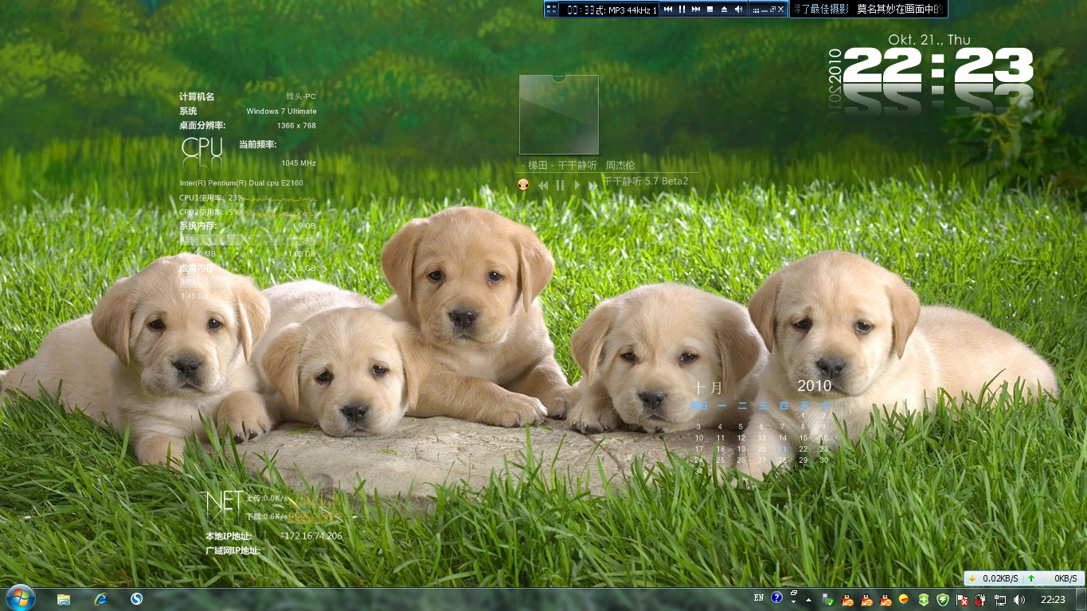Viewport: 1087px width, 611px height.
Task: Click local IP address 172.16.74.206
Action: [312, 536]
